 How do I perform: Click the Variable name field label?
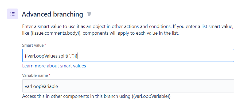point(35,75)
